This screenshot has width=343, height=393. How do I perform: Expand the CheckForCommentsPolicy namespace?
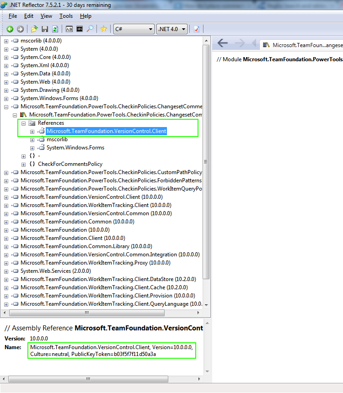tap(24, 165)
